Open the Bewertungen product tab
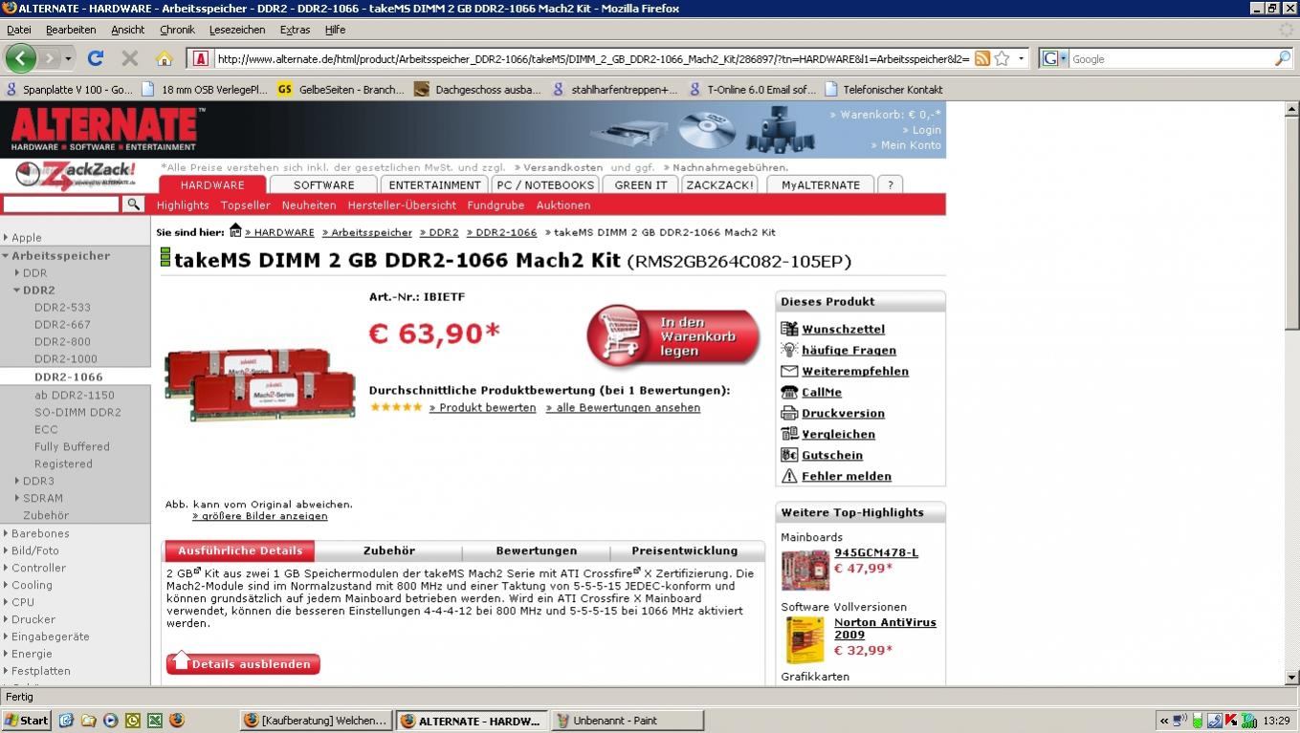Image resolution: width=1300 pixels, height=733 pixels. (536, 550)
